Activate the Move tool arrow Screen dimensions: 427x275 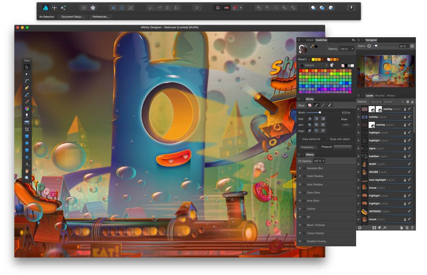tap(27, 67)
